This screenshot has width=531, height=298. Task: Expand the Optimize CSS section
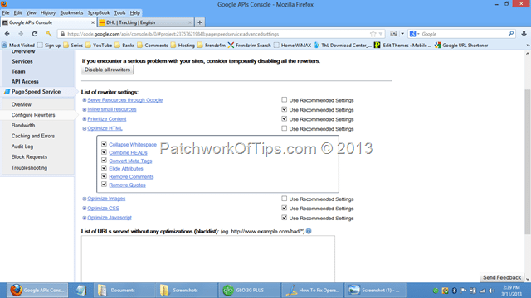85,208
